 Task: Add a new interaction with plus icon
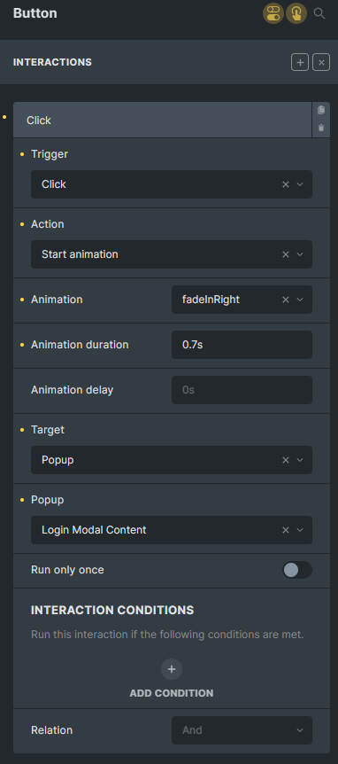pyautogui.click(x=300, y=62)
